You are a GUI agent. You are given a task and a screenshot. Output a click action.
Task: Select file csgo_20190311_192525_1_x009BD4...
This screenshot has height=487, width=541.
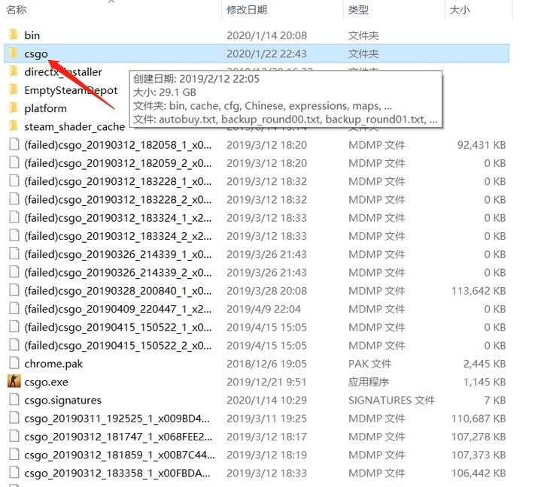(x=117, y=419)
